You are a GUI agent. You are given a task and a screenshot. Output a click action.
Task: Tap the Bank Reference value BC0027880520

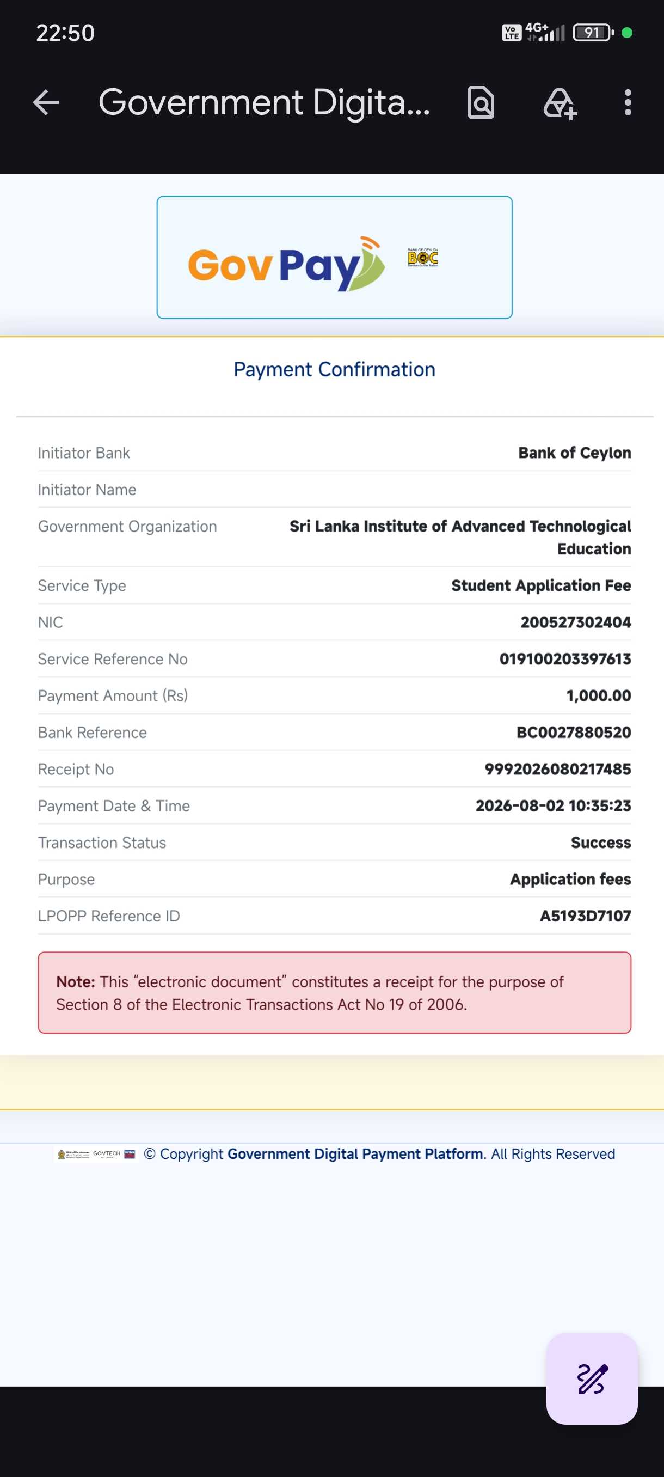point(574,732)
